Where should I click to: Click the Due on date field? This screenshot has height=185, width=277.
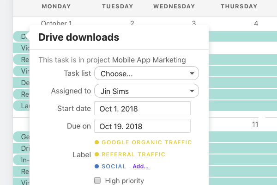tap(142, 126)
